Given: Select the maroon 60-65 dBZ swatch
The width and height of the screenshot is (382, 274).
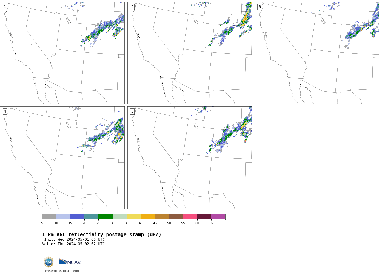Looking at the screenshot, I should [x=204, y=217].
